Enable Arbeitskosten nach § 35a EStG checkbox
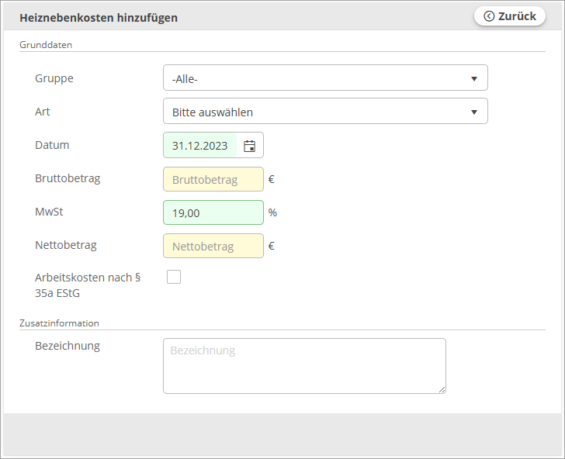This screenshot has height=459, width=565. (x=174, y=277)
